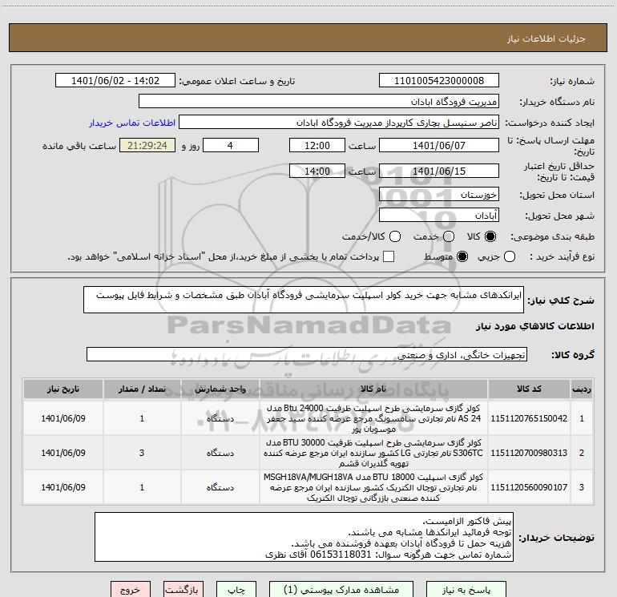Click the announcement date field 1401/06/02 - 14:02
The image size is (617, 597).
click(115, 80)
